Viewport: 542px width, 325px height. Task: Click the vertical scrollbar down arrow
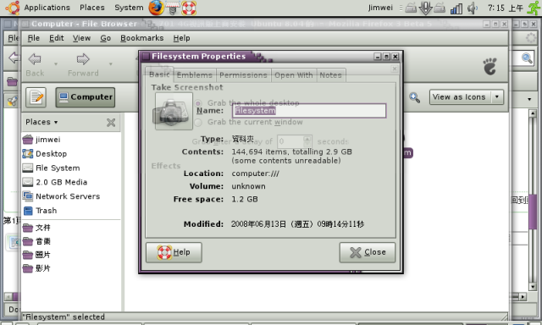(x=533, y=287)
